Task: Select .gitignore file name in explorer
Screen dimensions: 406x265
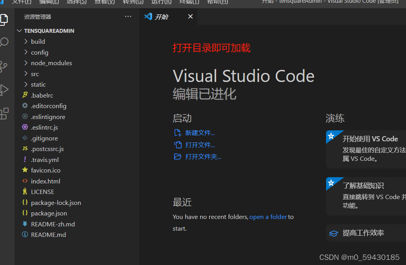Action: pos(44,138)
